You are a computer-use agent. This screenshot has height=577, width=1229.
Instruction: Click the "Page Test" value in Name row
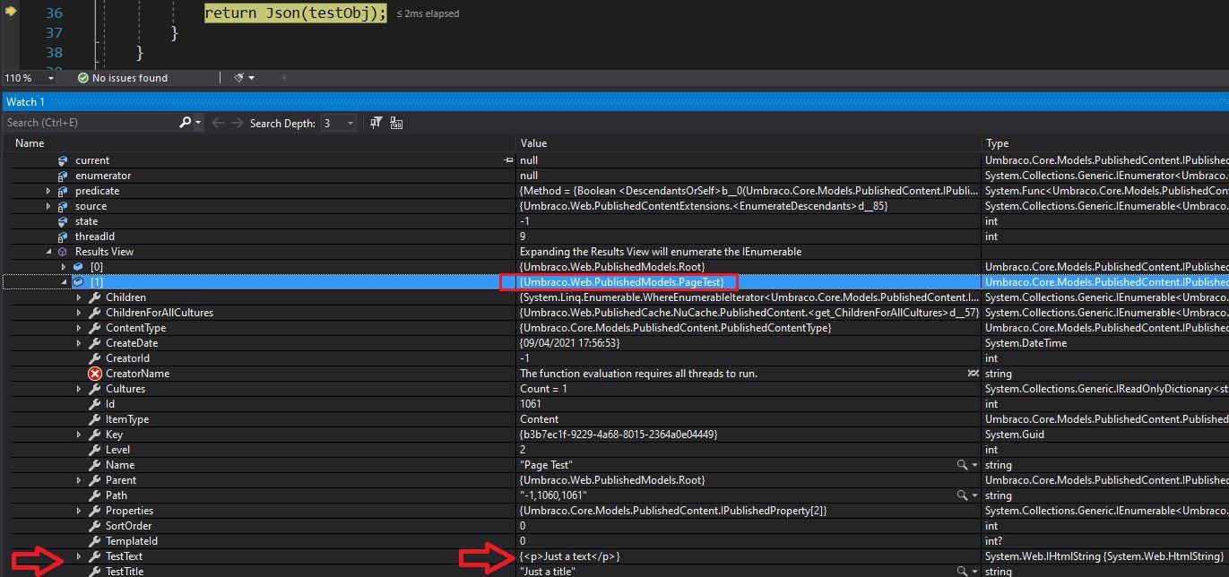tap(546, 465)
